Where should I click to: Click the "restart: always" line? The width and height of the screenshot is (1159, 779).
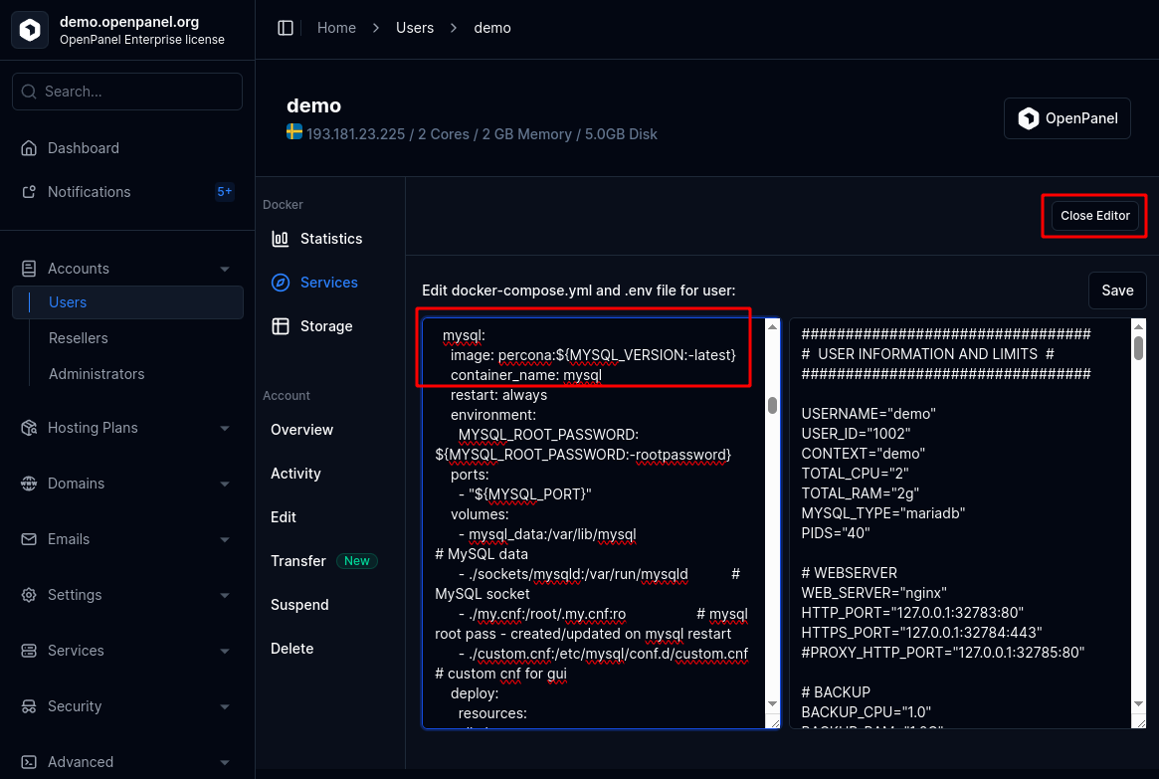(x=499, y=395)
